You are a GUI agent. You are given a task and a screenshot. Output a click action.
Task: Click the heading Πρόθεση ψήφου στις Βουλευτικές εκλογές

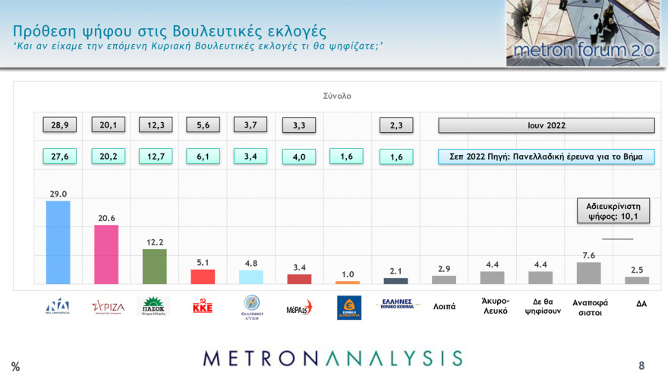click(x=169, y=32)
